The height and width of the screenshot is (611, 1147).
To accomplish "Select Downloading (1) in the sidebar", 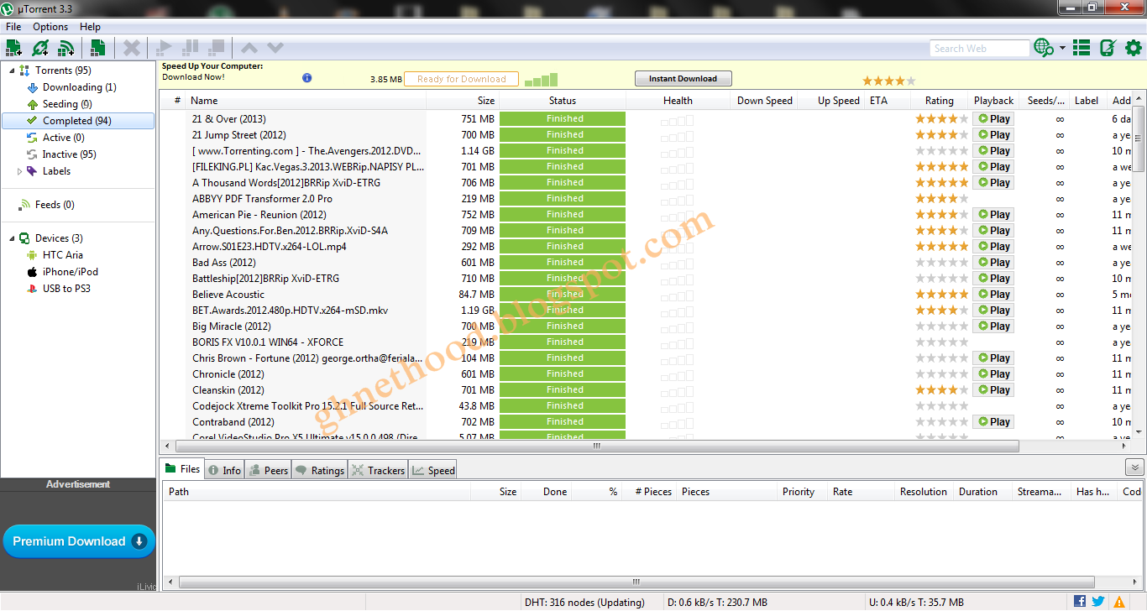I will [79, 87].
